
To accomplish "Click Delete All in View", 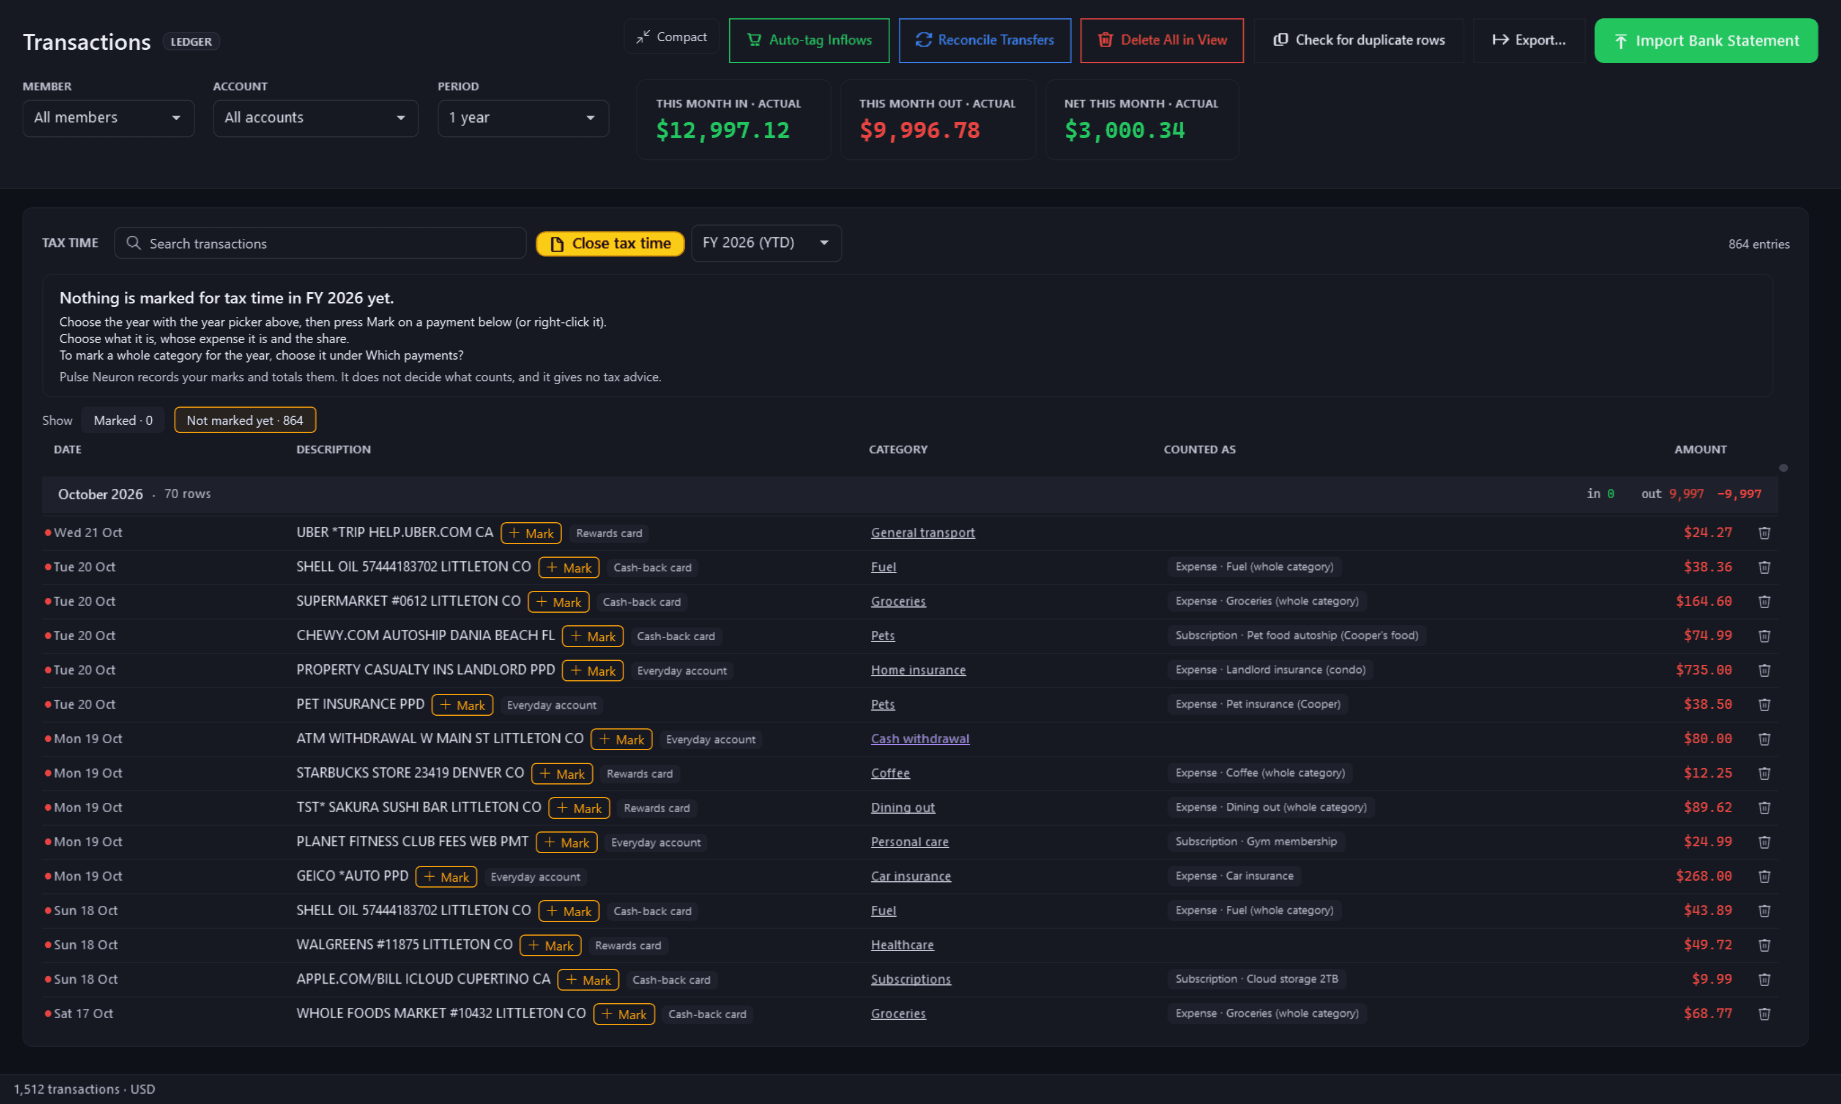I will (x=1162, y=40).
